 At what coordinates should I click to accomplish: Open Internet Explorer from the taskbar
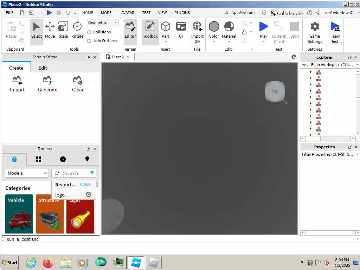tap(31, 262)
